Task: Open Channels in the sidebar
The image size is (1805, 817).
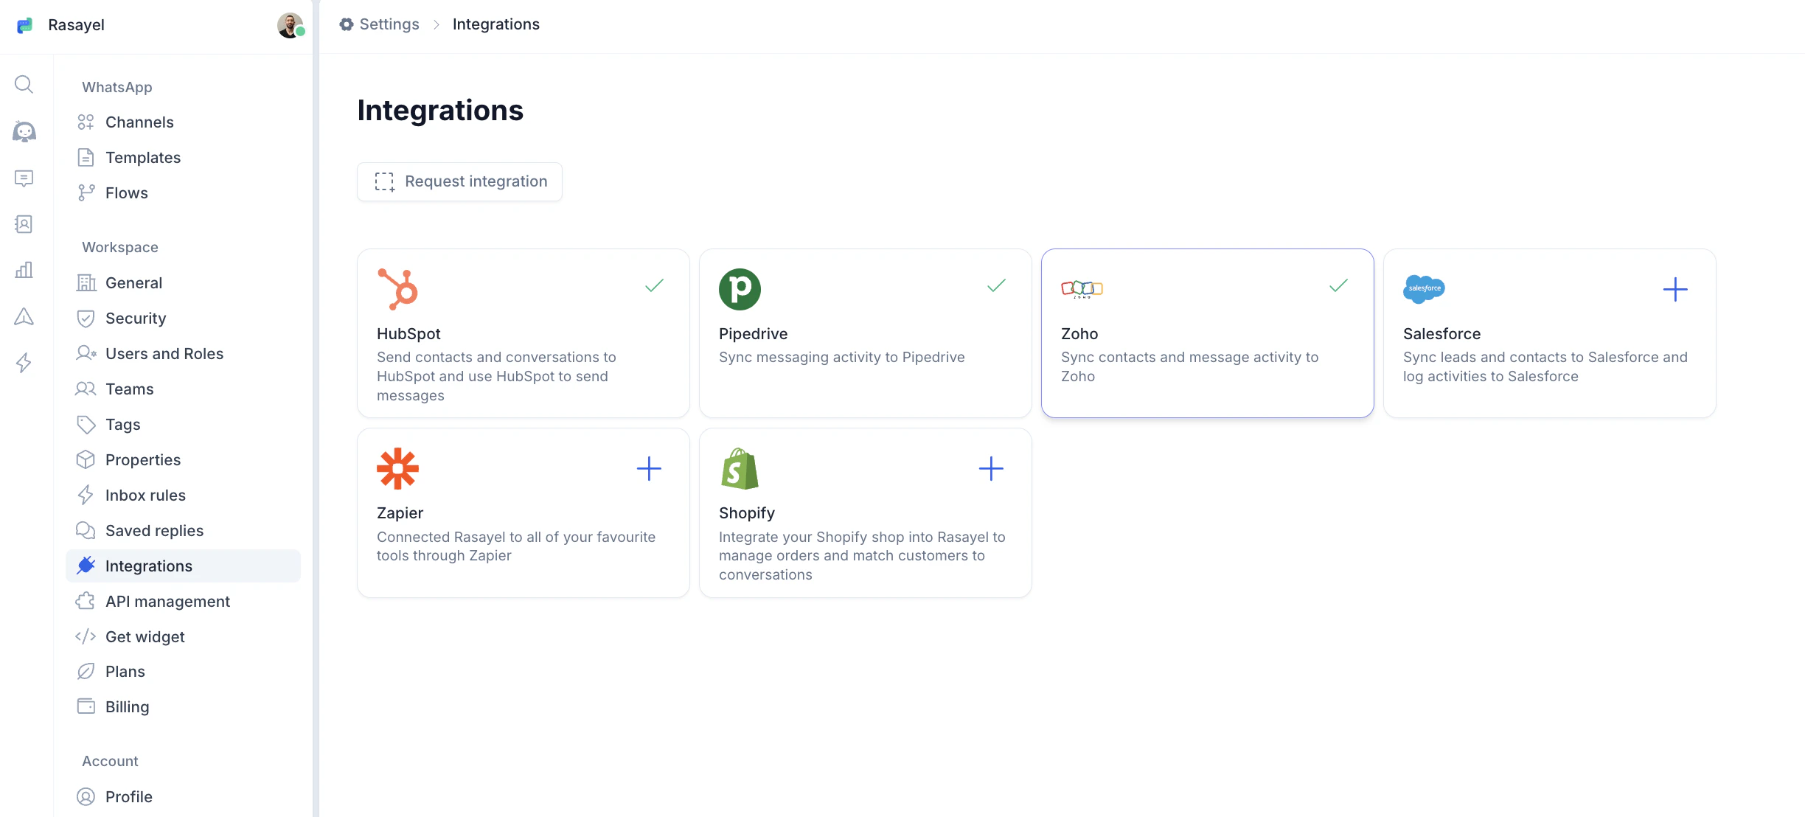Action: 183,122
